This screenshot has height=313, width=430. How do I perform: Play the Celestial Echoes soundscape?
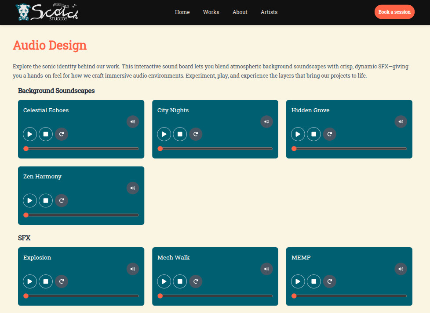pos(30,134)
